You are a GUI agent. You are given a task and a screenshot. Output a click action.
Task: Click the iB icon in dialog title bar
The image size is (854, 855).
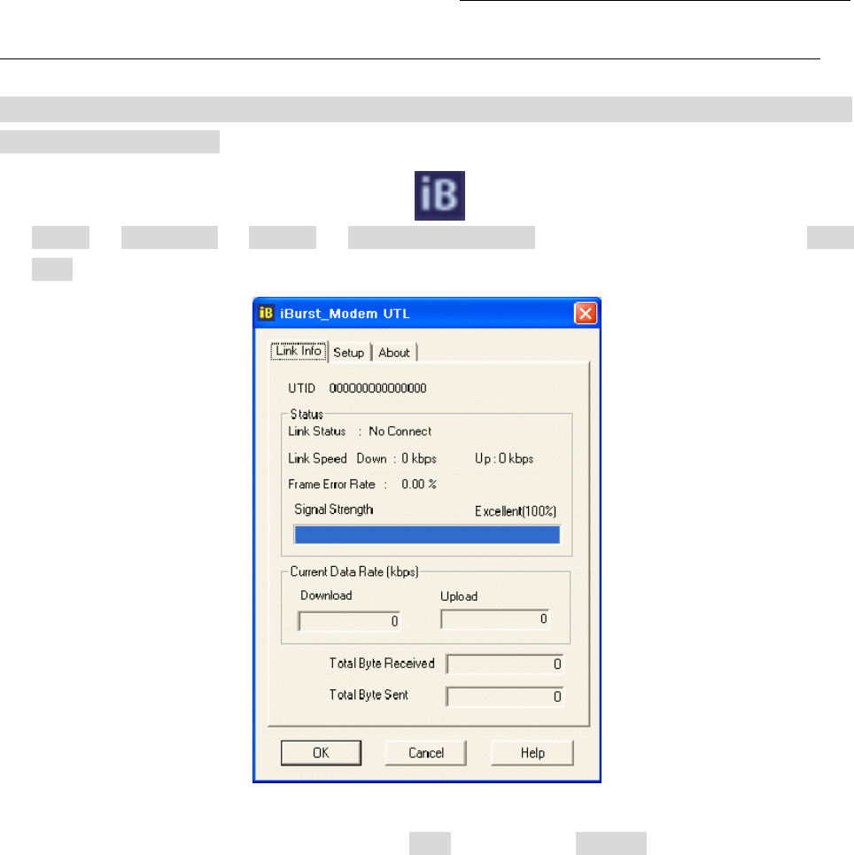tap(266, 313)
